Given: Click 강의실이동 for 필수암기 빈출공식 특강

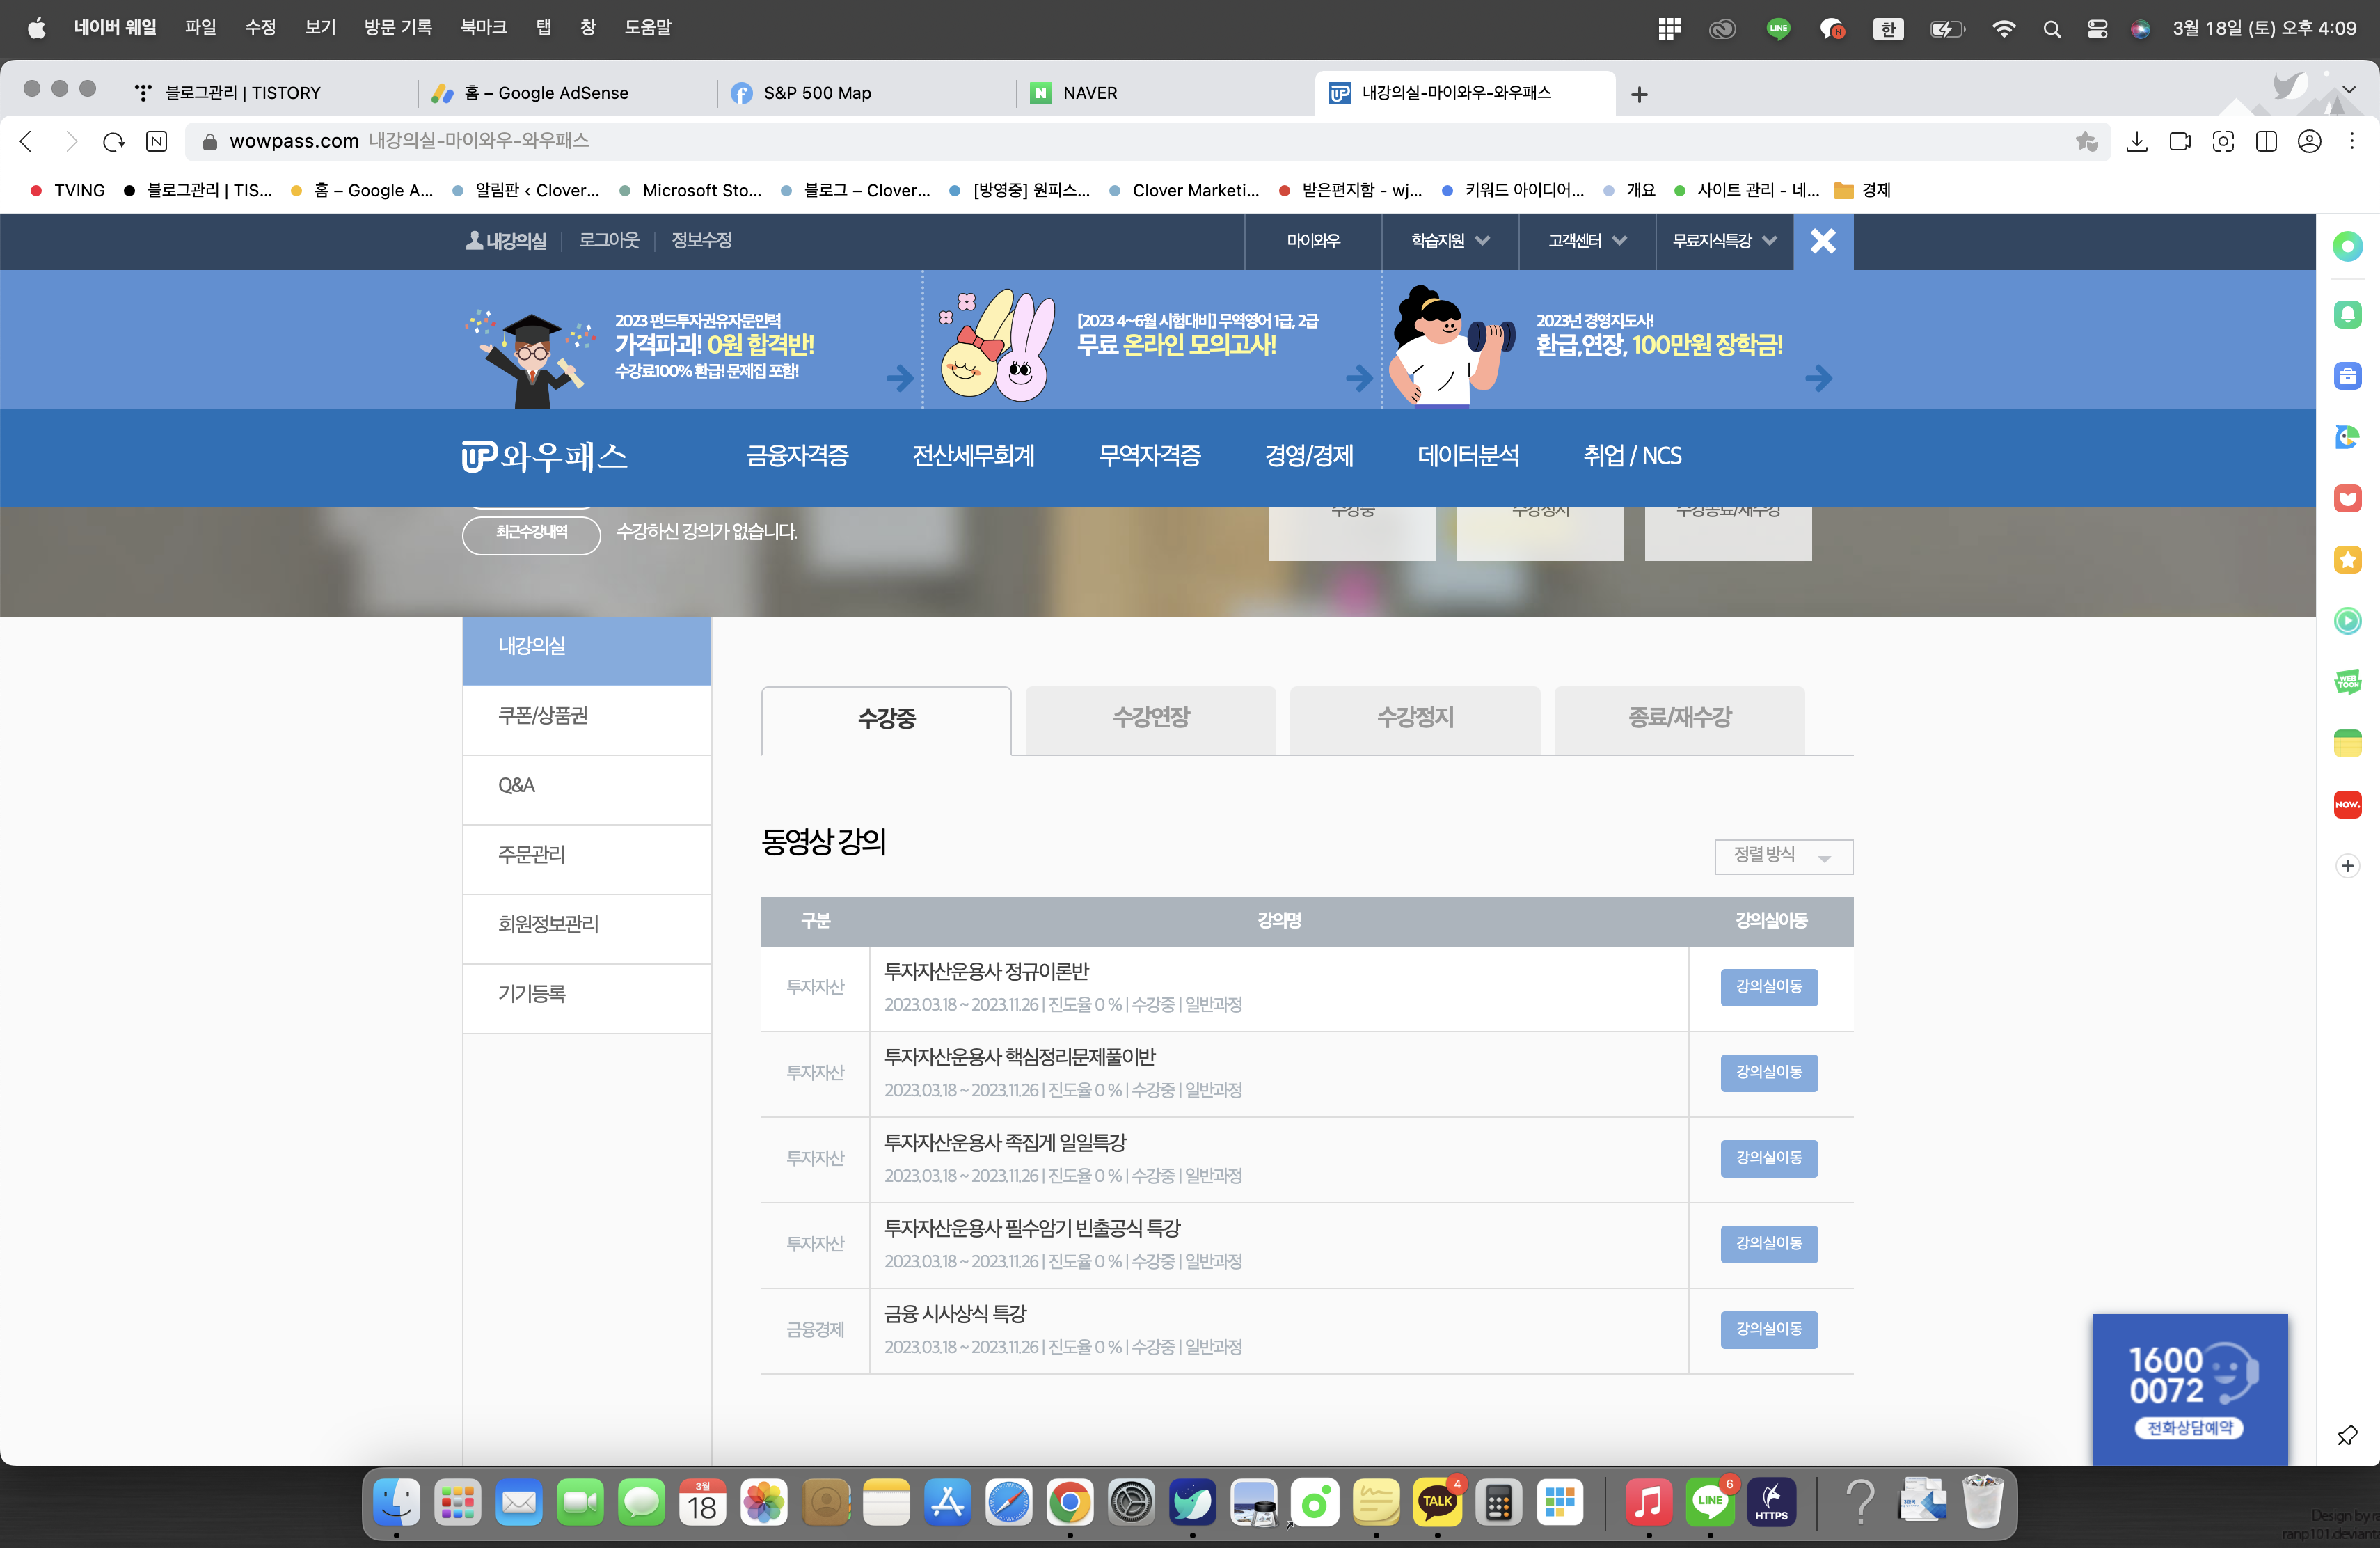Looking at the screenshot, I should (1769, 1244).
